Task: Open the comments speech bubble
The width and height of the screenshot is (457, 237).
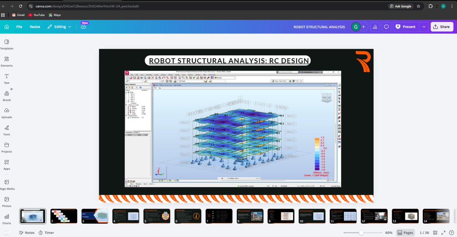Action: [x=386, y=27]
